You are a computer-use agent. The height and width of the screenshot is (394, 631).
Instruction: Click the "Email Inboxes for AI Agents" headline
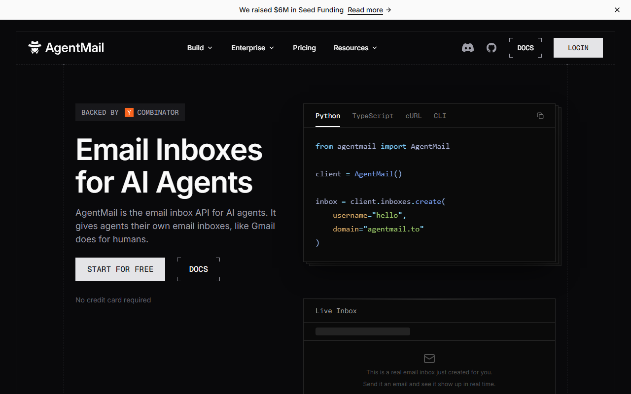169,166
